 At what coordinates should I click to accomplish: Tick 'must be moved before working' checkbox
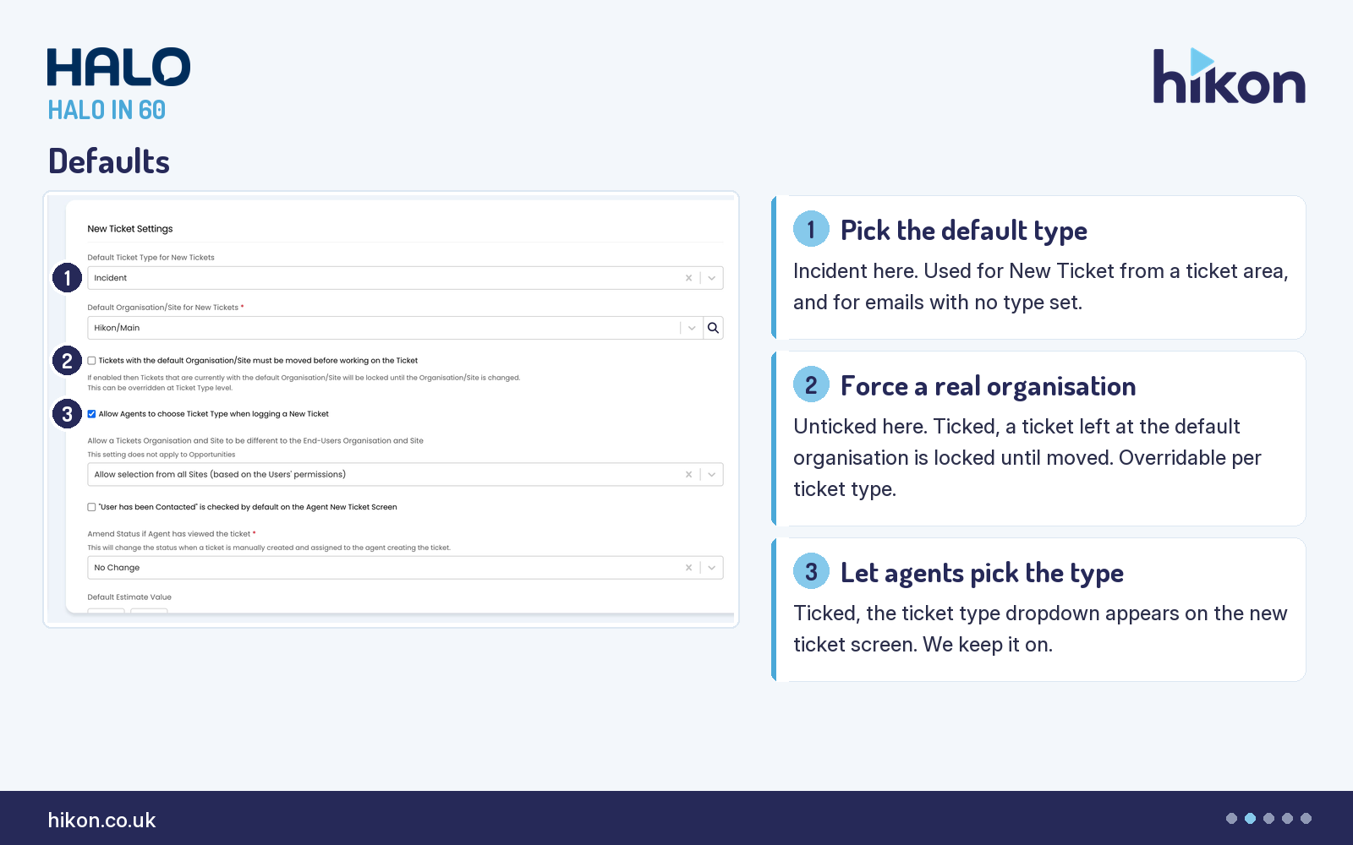point(91,361)
